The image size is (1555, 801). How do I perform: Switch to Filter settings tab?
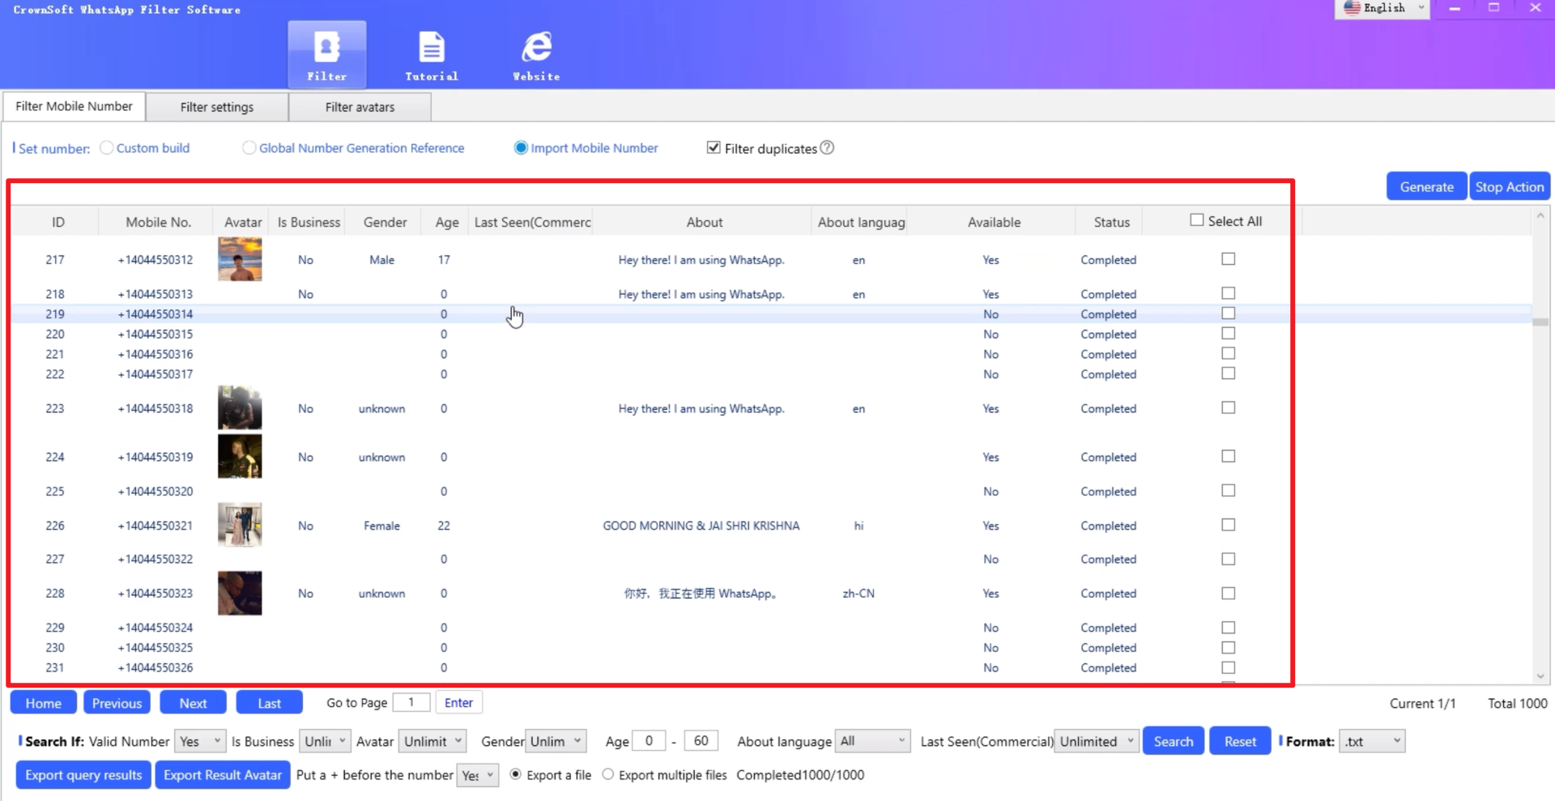[217, 107]
